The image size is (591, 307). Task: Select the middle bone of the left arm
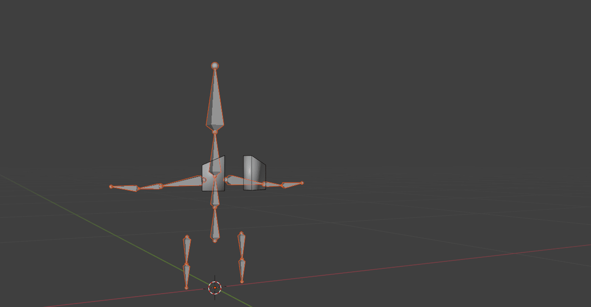pos(150,187)
